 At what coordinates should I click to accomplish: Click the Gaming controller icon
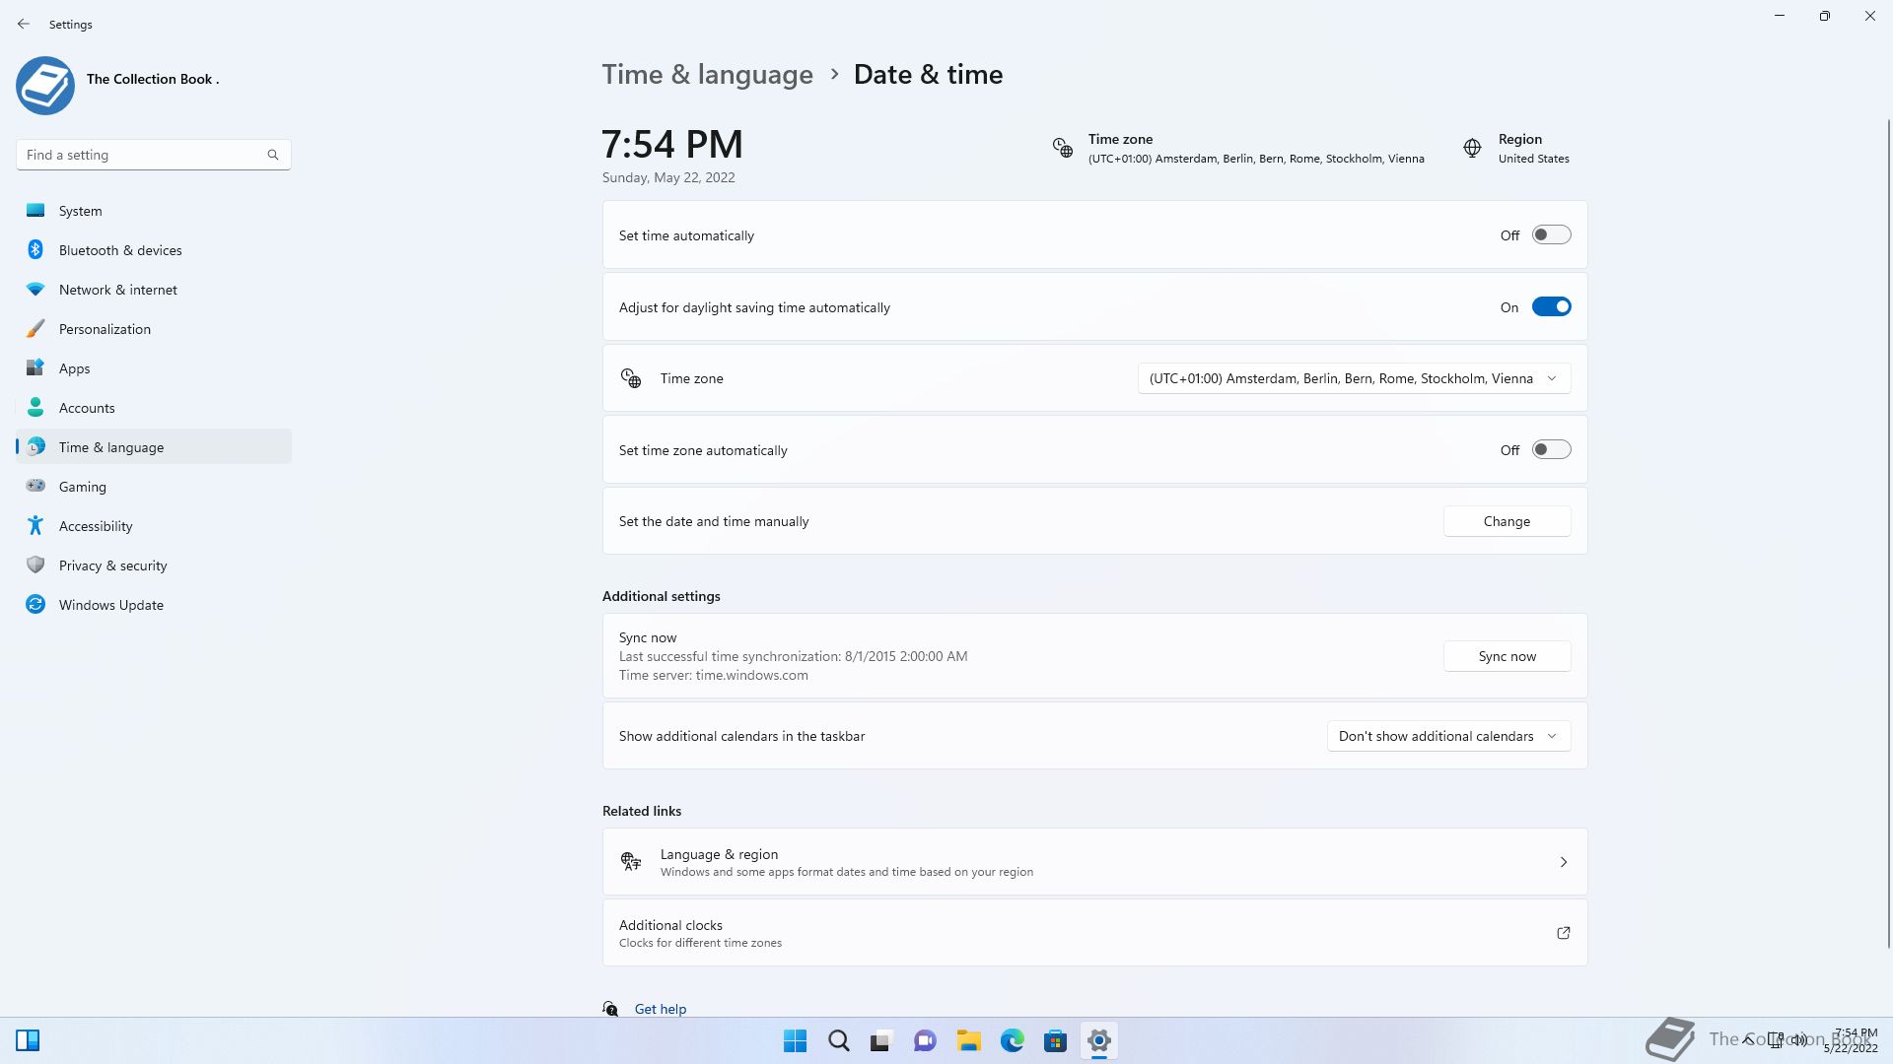tap(35, 486)
